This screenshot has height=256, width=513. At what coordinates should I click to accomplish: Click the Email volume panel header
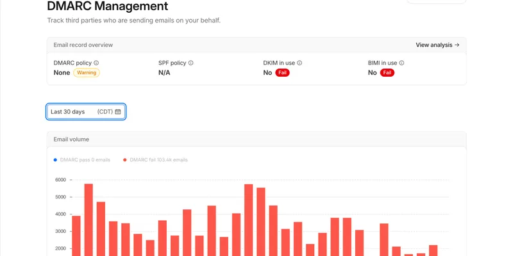71,140
